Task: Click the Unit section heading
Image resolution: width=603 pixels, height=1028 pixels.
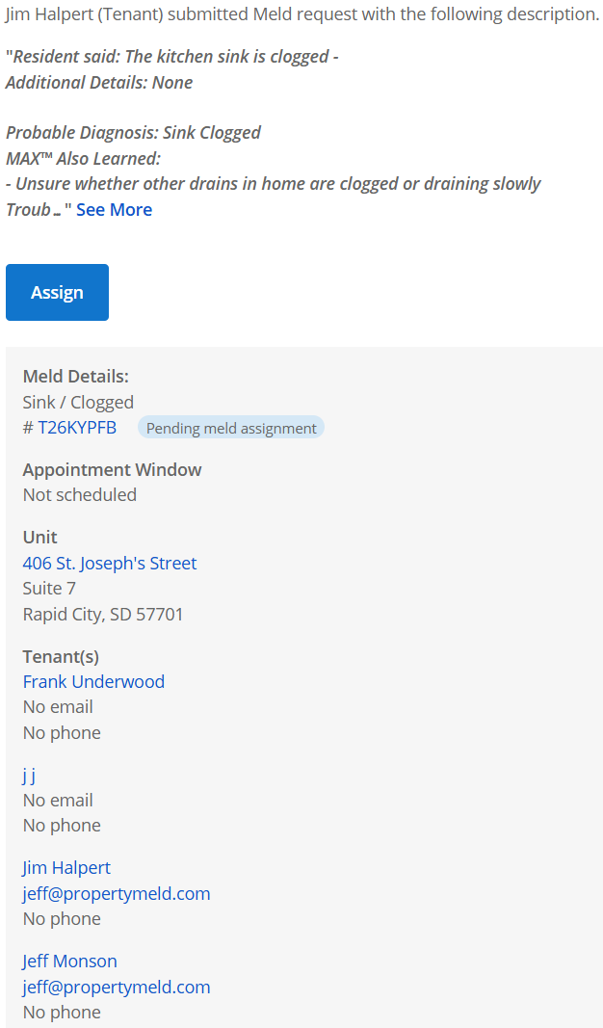Action: tap(39, 537)
